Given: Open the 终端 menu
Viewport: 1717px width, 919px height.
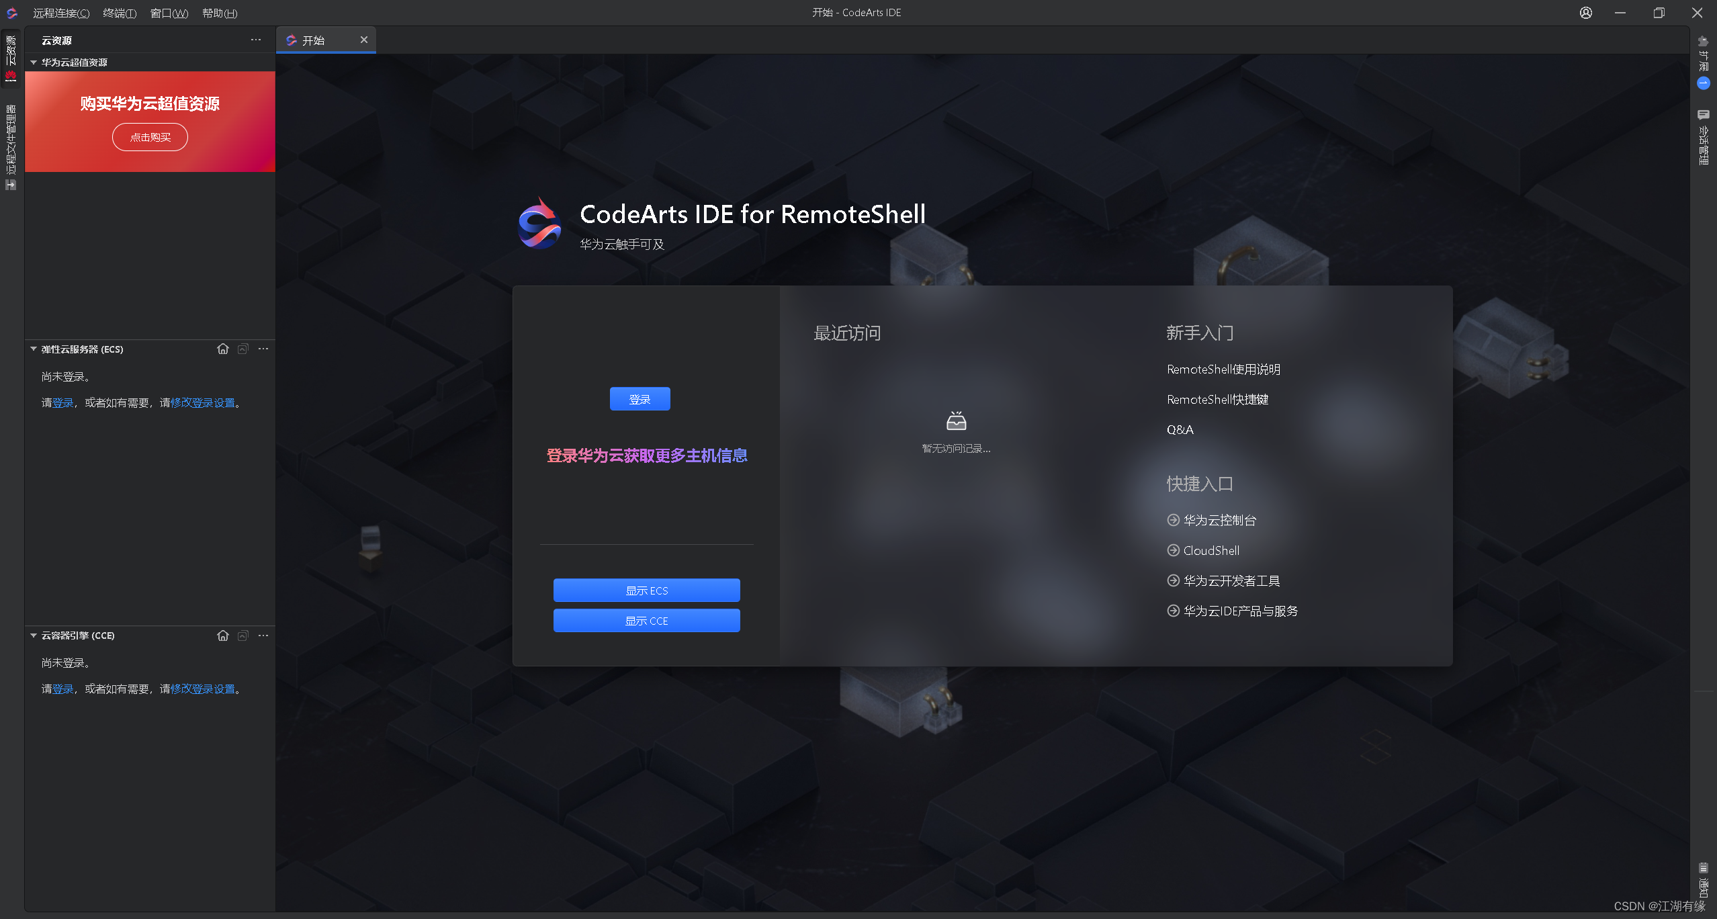Looking at the screenshot, I should point(120,13).
